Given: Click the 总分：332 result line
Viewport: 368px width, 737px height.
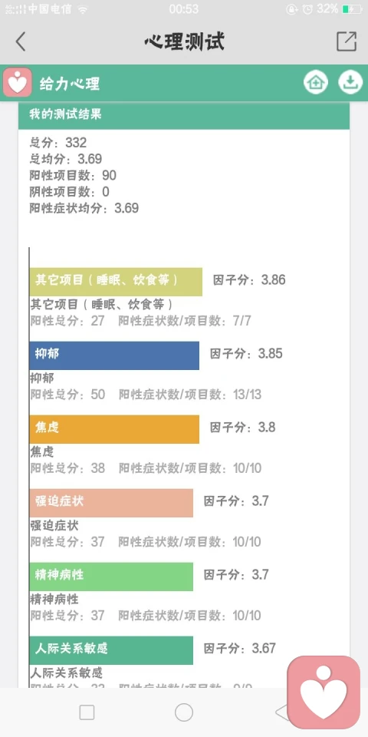Looking at the screenshot, I should click(x=58, y=143).
